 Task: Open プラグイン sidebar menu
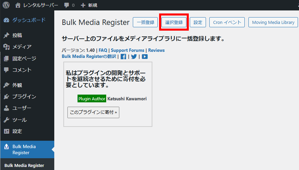[24, 97]
